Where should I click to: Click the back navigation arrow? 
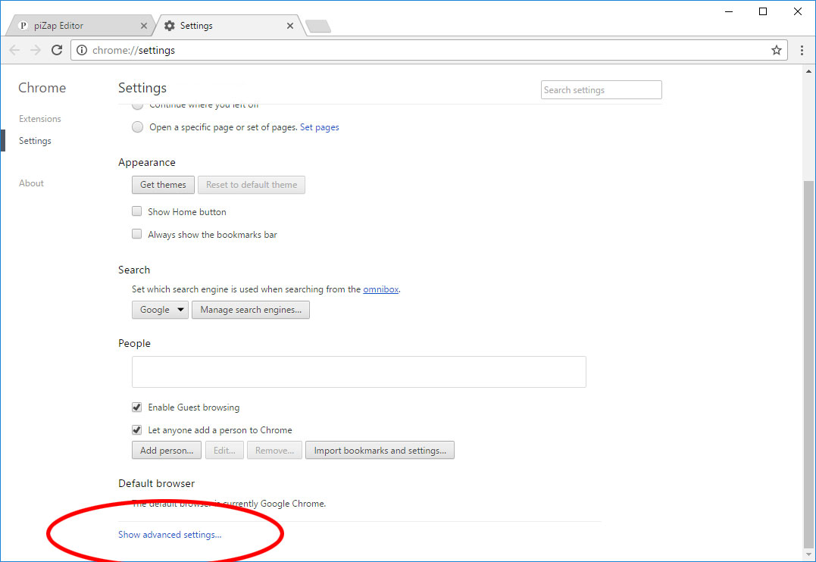point(14,50)
